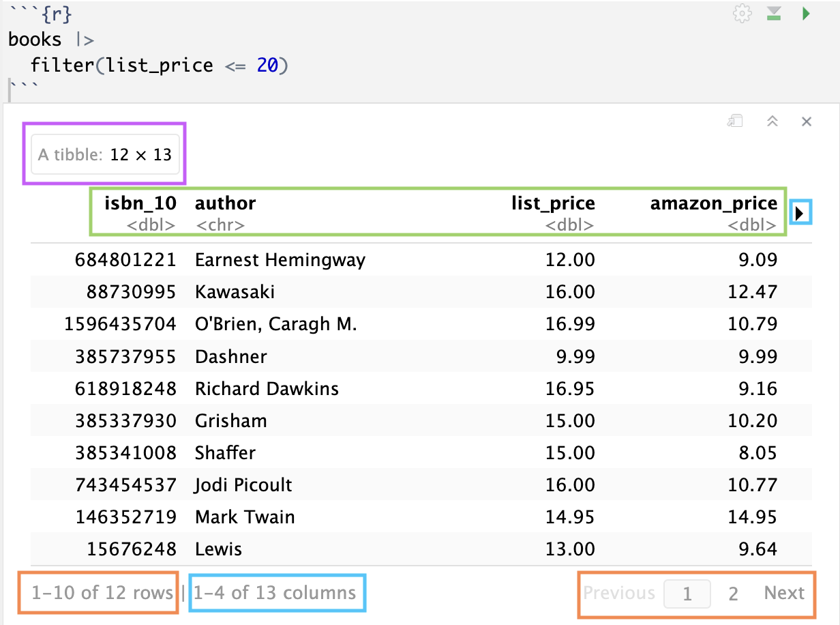Screen dimensions: 840x625
Task: Run current chunk with green play icon
Action: pyautogui.click(x=806, y=14)
